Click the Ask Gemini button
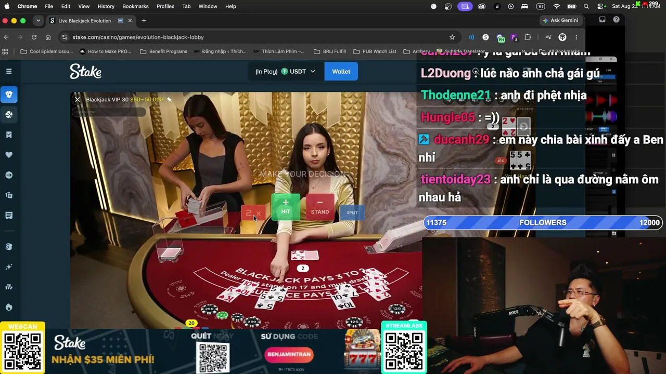Image resolution: width=666 pixels, height=374 pixels. (560, 21)
